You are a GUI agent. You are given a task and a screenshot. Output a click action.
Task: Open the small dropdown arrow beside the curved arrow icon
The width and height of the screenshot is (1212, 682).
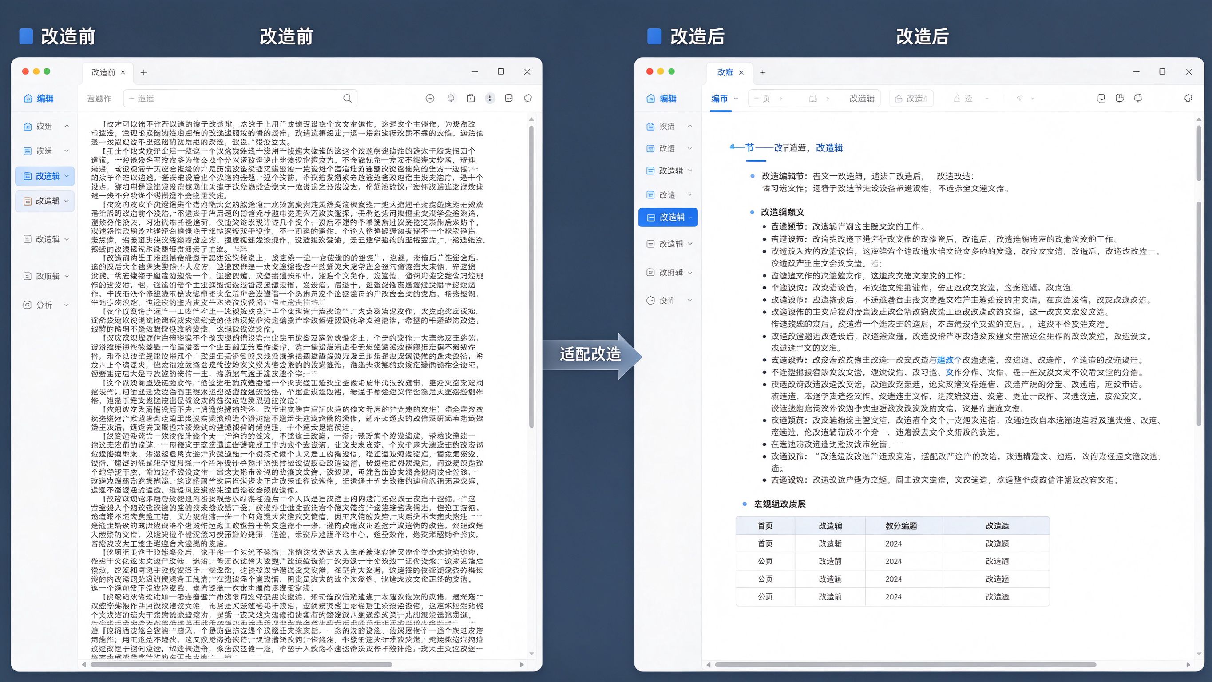tap(1033, 99)
